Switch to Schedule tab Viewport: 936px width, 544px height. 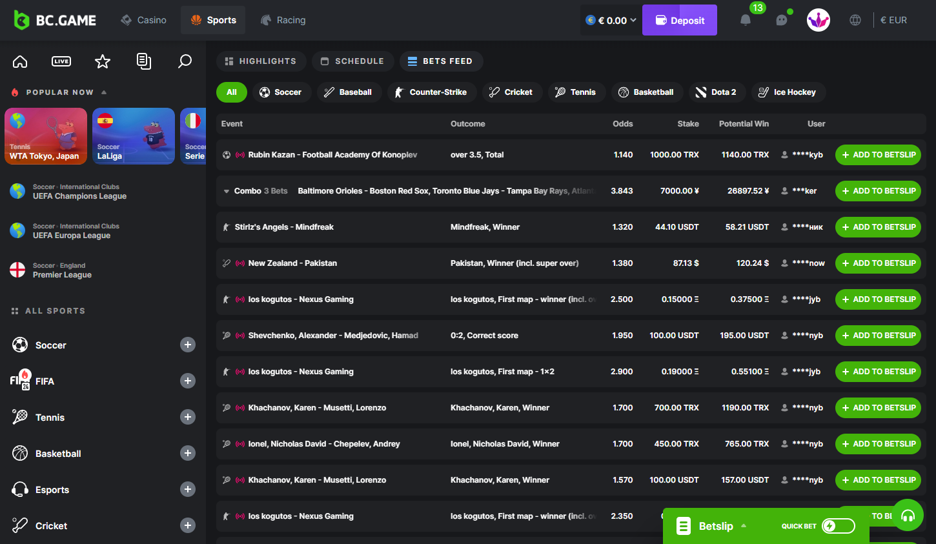point(352,61)
